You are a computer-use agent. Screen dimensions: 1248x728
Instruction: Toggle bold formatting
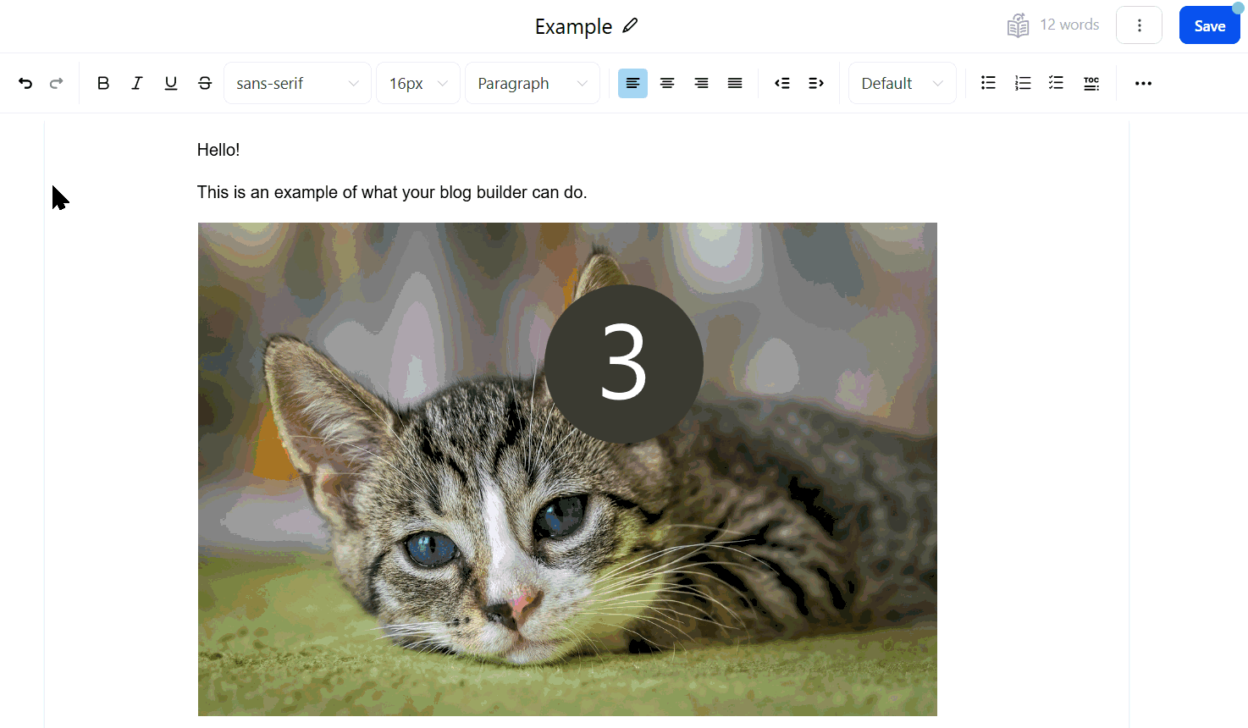pos(103,83)
